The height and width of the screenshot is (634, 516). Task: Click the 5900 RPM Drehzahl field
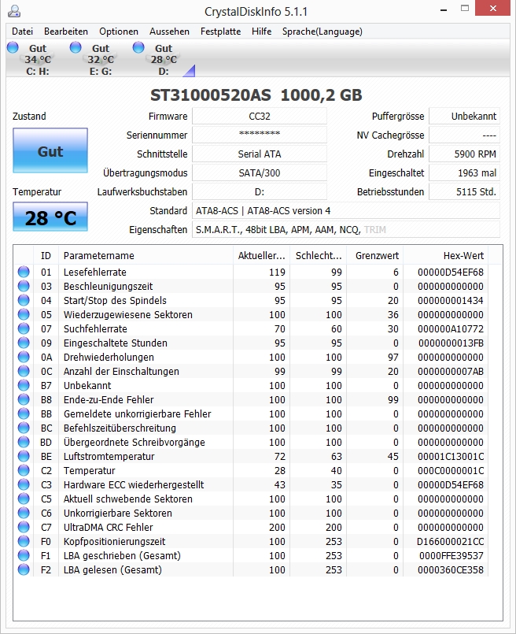(x=464, y=154)
